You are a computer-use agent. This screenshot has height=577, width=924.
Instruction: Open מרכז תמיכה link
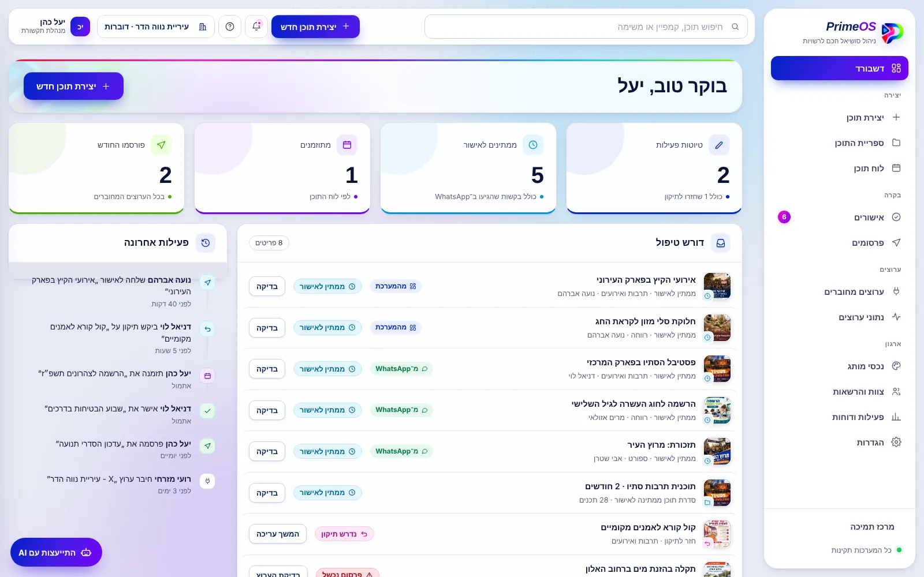pyautogui.click(x=872, y=527)
